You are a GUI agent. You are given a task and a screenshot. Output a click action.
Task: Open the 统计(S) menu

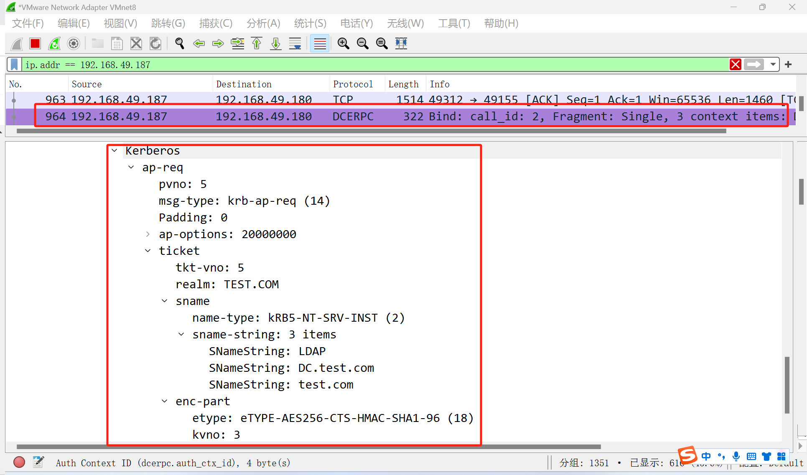tap(310, 23)
